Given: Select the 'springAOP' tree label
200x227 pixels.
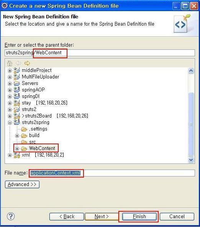Looking at the screenshot, I should [x=33, y=90].
